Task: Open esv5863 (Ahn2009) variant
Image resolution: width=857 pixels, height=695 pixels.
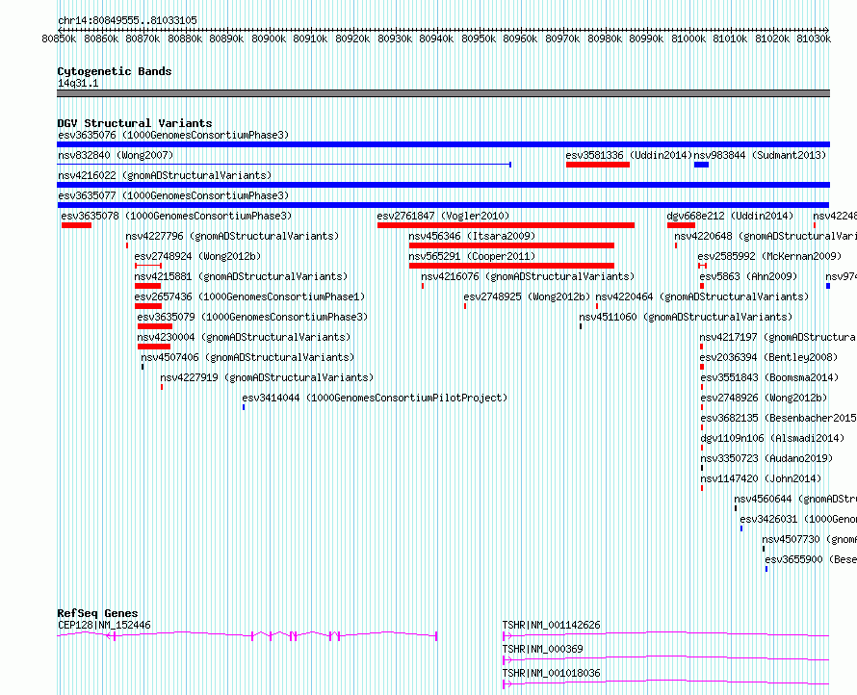Action: pyautogui.click(x=749, y=276)
